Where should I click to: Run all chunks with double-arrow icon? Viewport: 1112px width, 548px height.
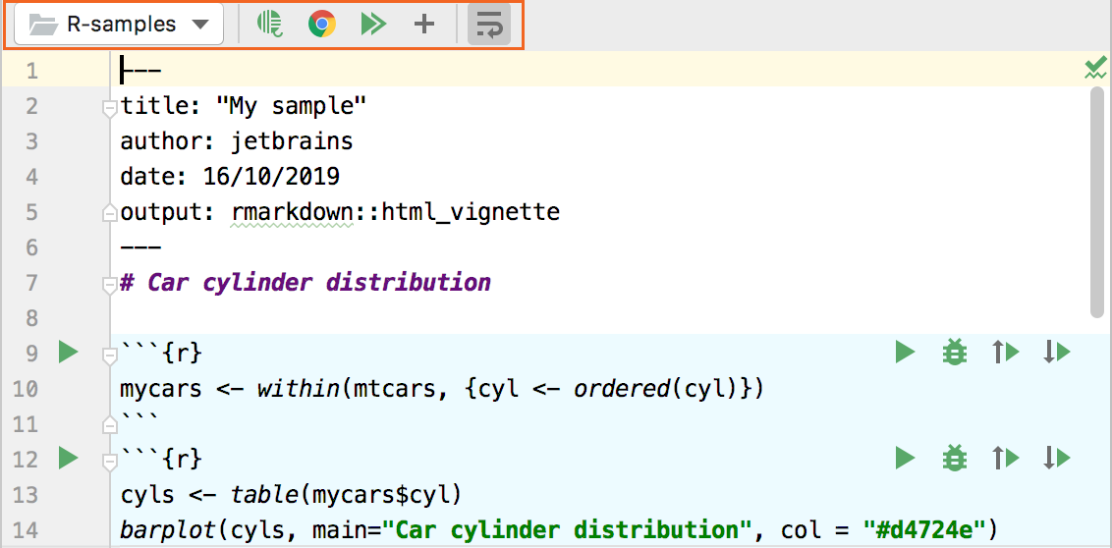tap(373, 25)
